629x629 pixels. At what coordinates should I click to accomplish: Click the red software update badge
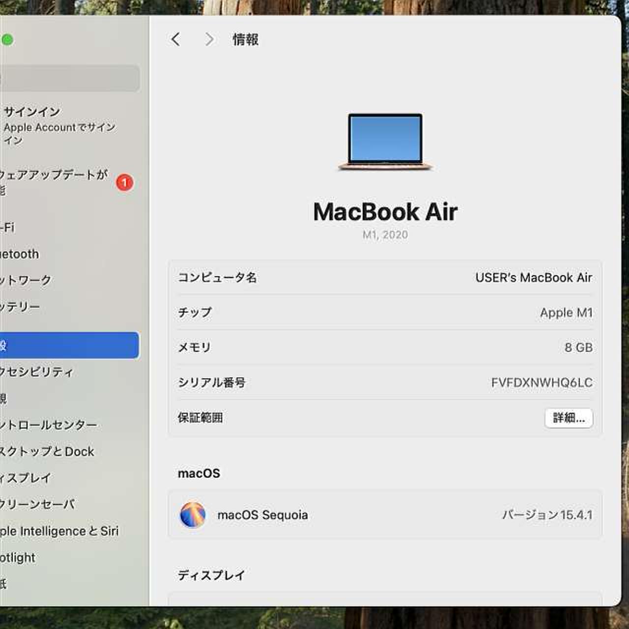pos(124,183)
